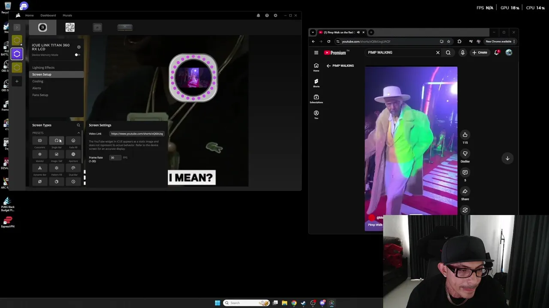
Task: Open Cooling section
Action: (38, 81)
